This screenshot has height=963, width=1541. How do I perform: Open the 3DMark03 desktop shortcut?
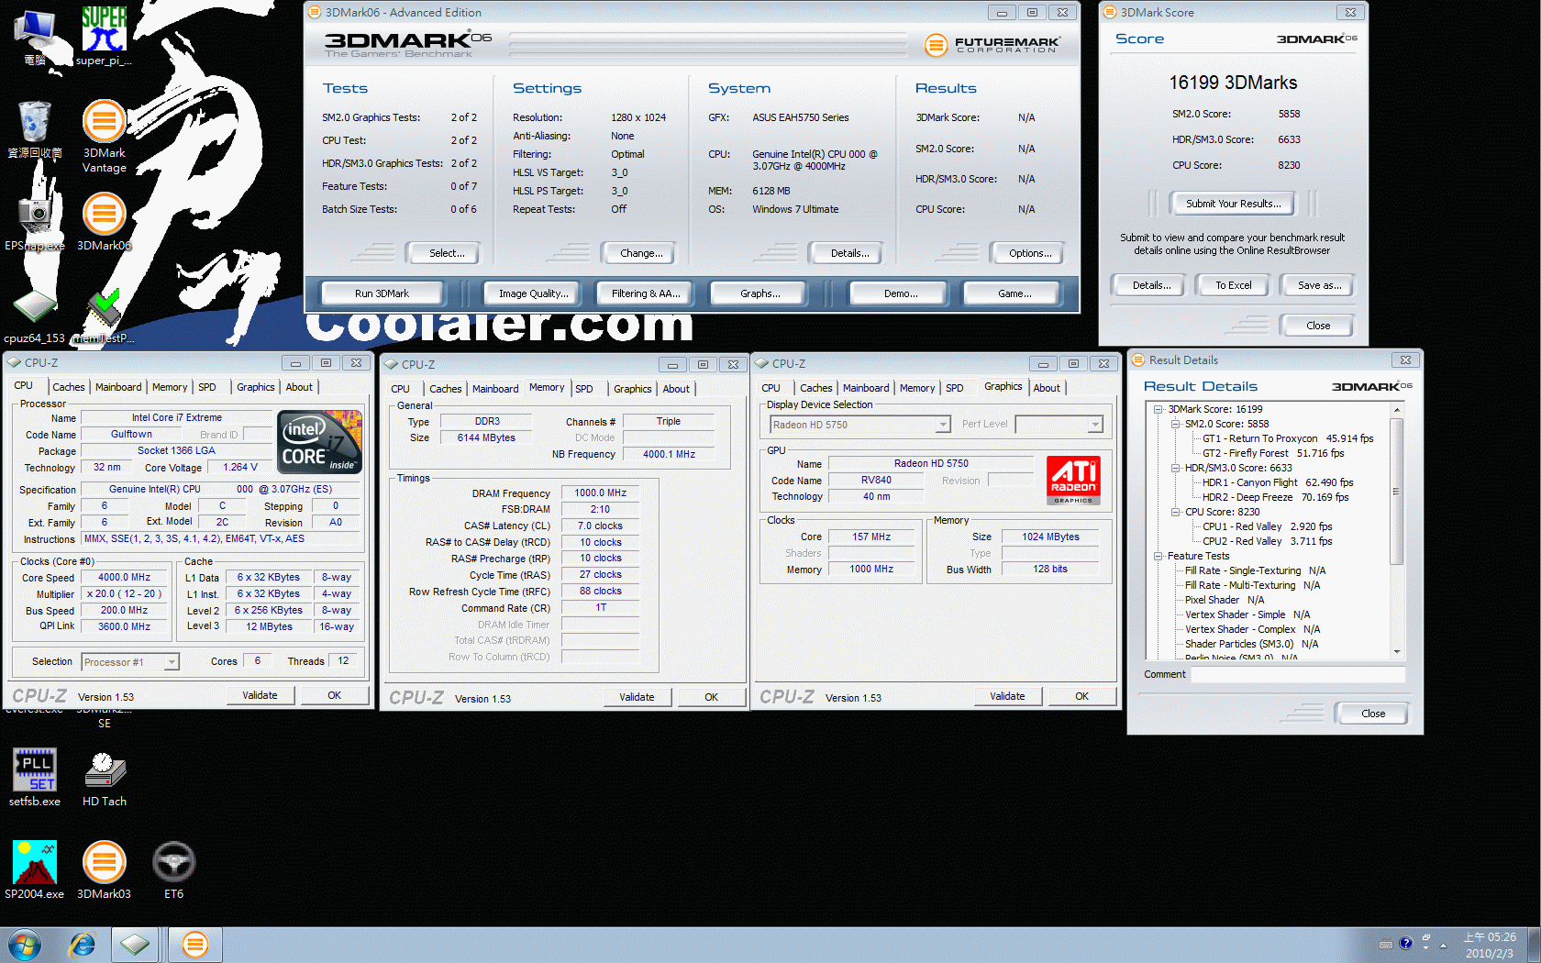104,869
